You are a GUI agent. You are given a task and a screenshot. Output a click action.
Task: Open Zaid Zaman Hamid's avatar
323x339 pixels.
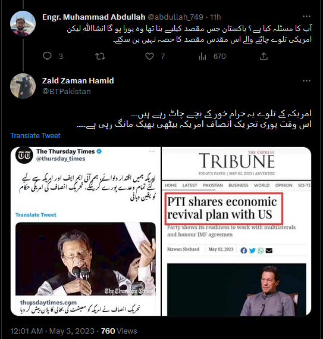[23, 86]
